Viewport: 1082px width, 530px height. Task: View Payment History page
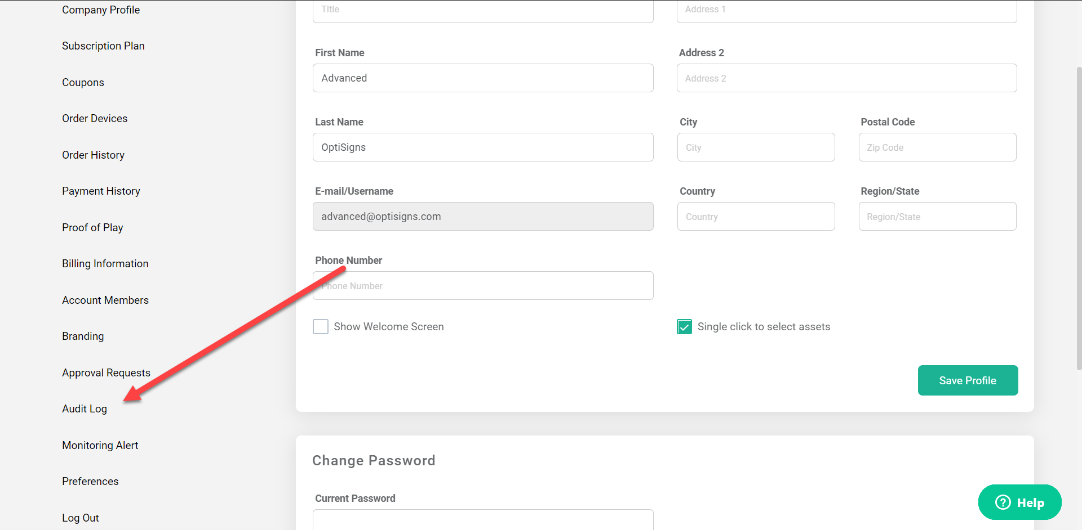pyautogui.click(x=101, y=191)
